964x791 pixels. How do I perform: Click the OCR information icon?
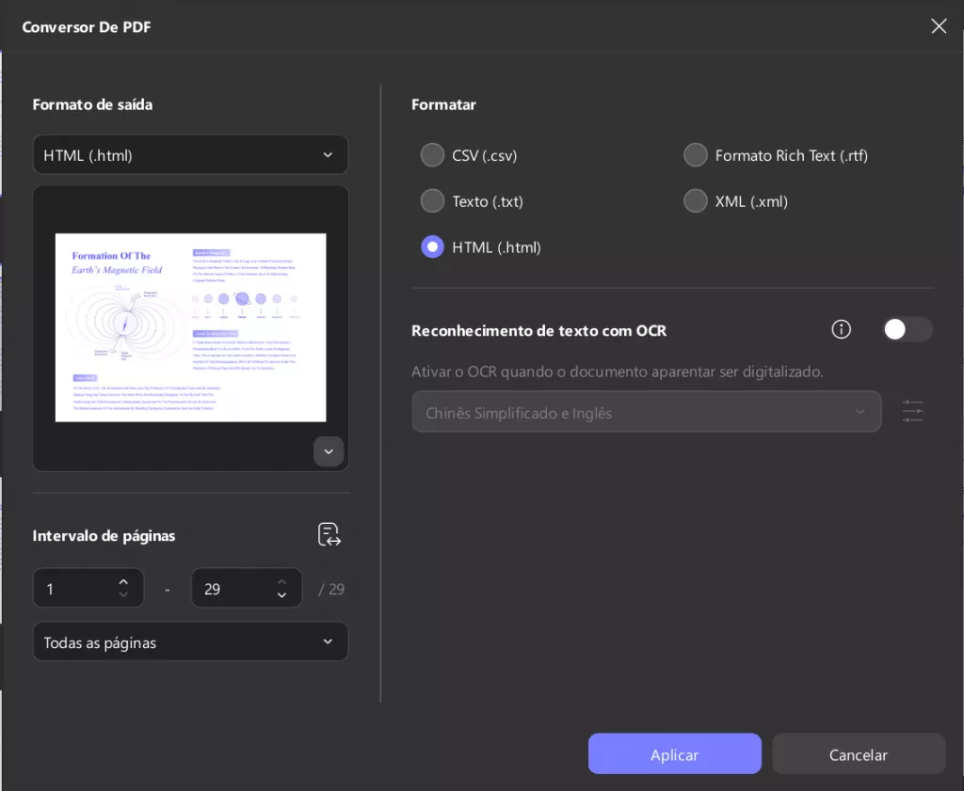841,329
